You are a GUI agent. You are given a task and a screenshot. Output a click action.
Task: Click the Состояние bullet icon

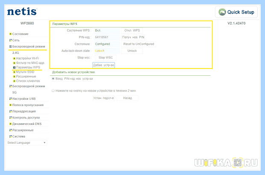point(11,34)
